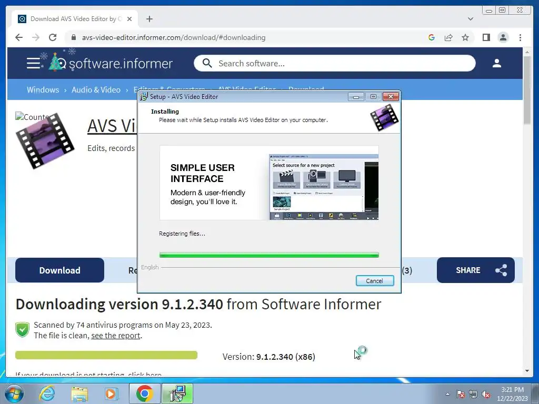Click the green installation progress bar
Viewport: 539px width, 404px height.
tap(269, 255)
